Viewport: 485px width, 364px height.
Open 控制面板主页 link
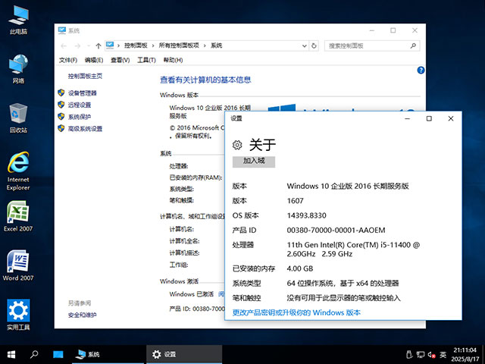(x=85, y=76)
